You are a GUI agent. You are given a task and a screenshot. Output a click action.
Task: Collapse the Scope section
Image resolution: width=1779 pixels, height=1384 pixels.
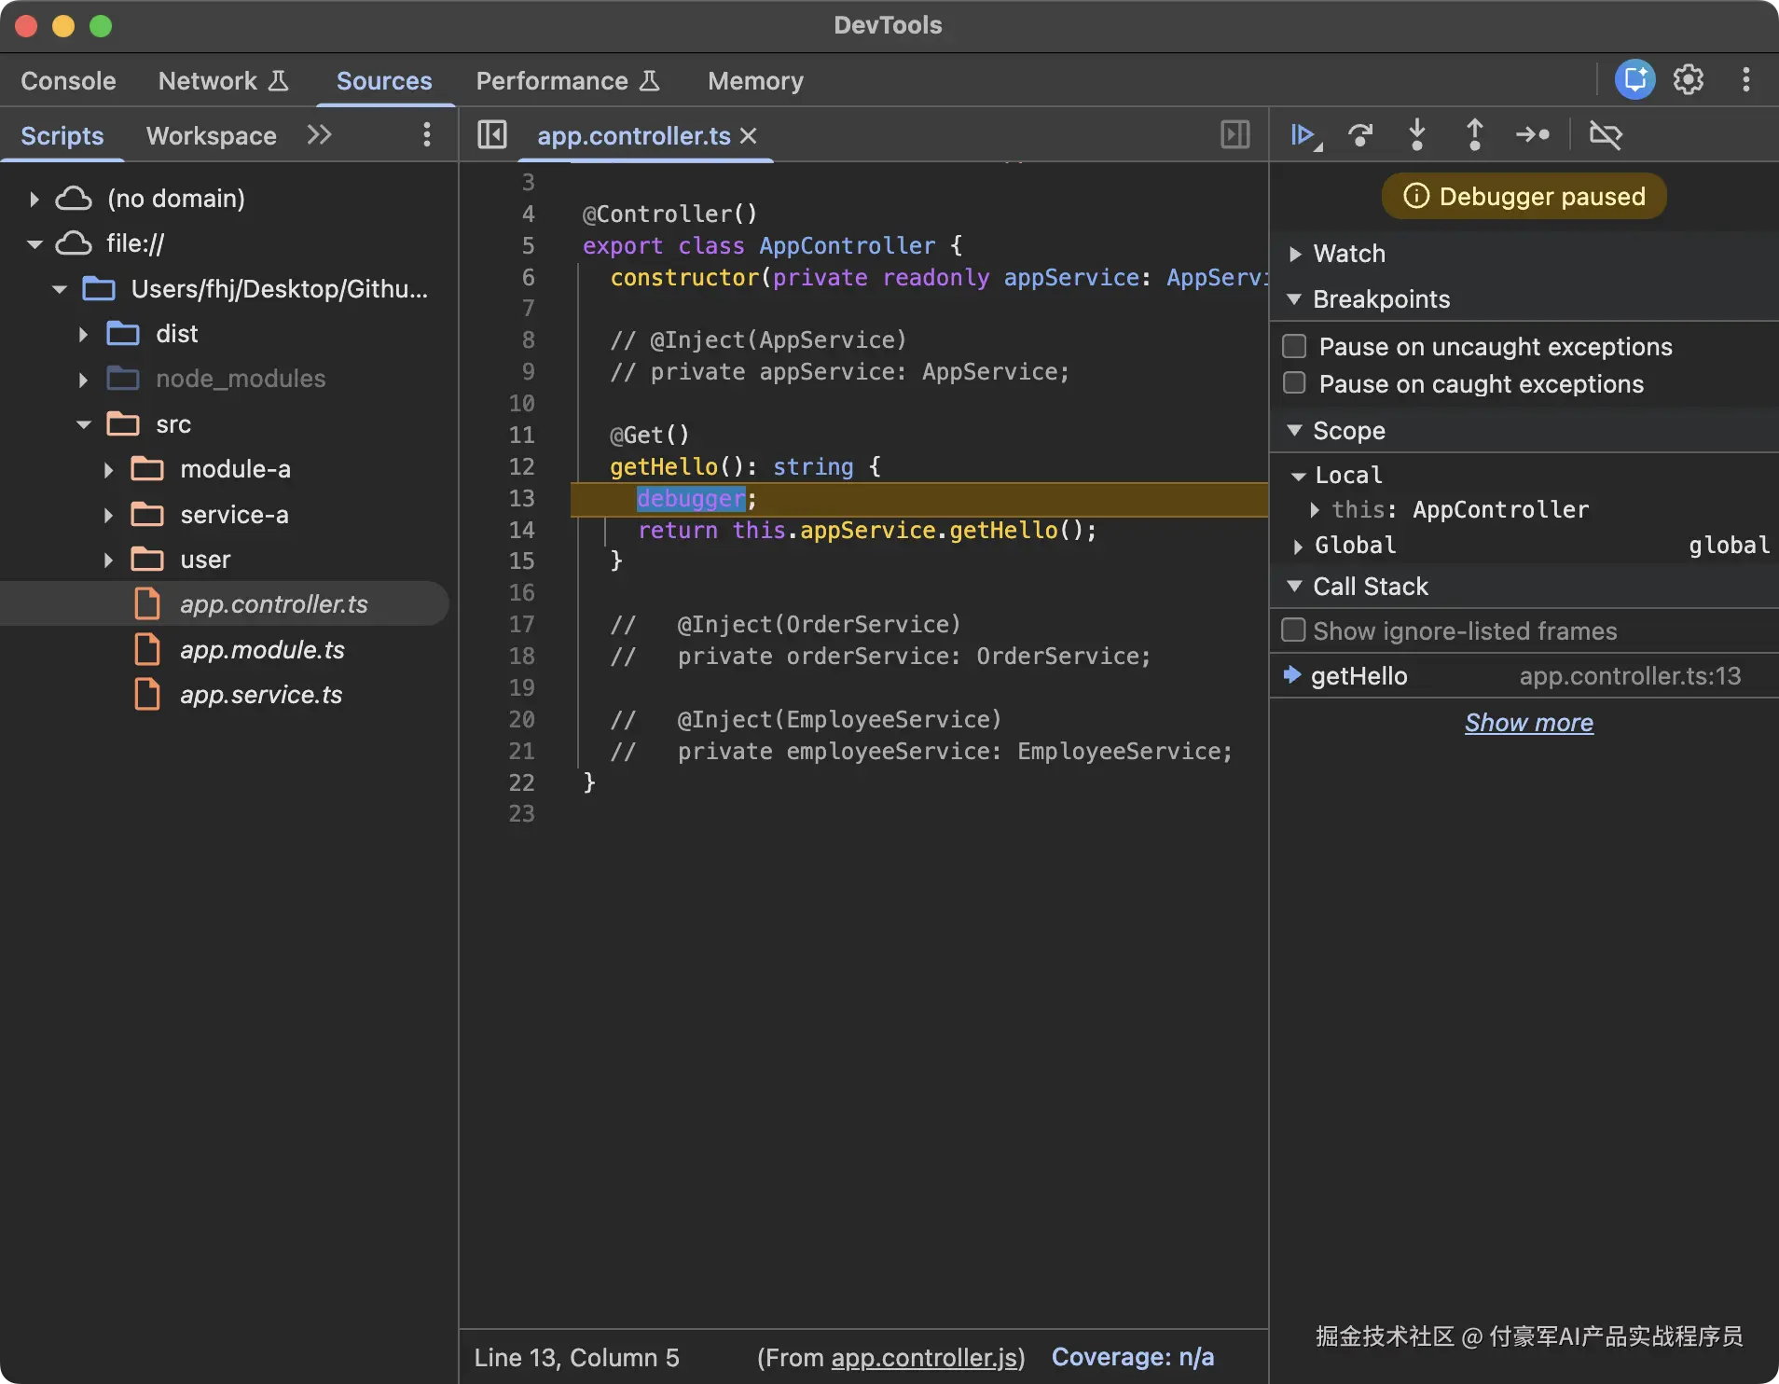coord(1294,430)
